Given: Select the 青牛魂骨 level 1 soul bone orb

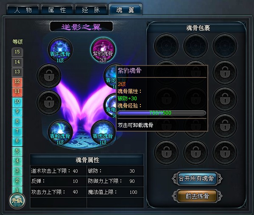Looking at the screenshot, I should pos(60,50).
